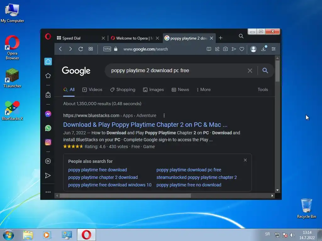
Task: Close the People also search for box
Action: 245,160
